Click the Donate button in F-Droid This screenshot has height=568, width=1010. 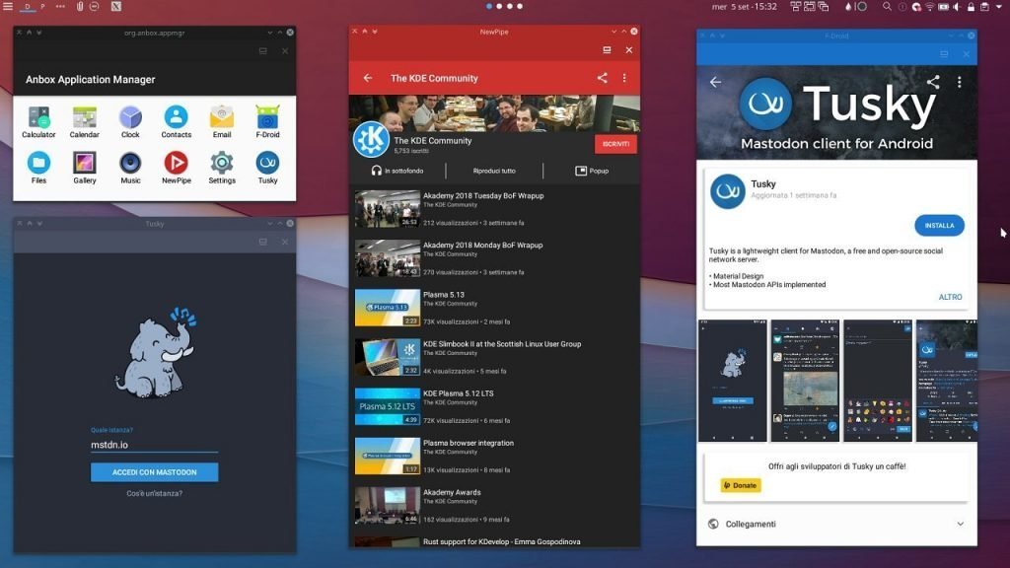click(x=741, y=485)
